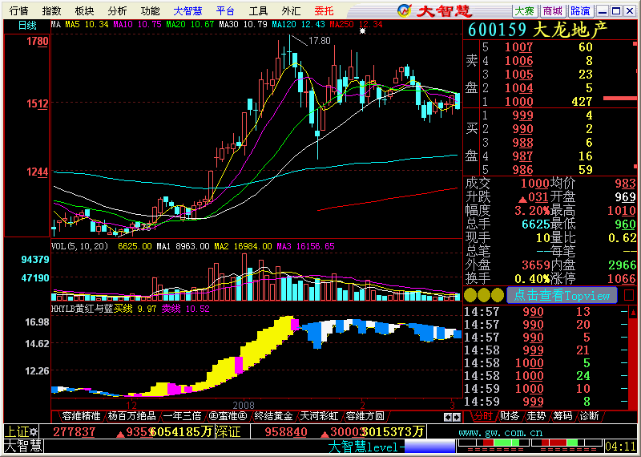This screenshot has height=457, width=641.
Task: Click the 日线 period label
Action: click(27, 26)
